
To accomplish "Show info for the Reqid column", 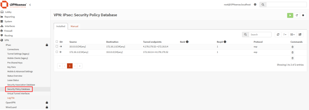I will pos(225,42).
